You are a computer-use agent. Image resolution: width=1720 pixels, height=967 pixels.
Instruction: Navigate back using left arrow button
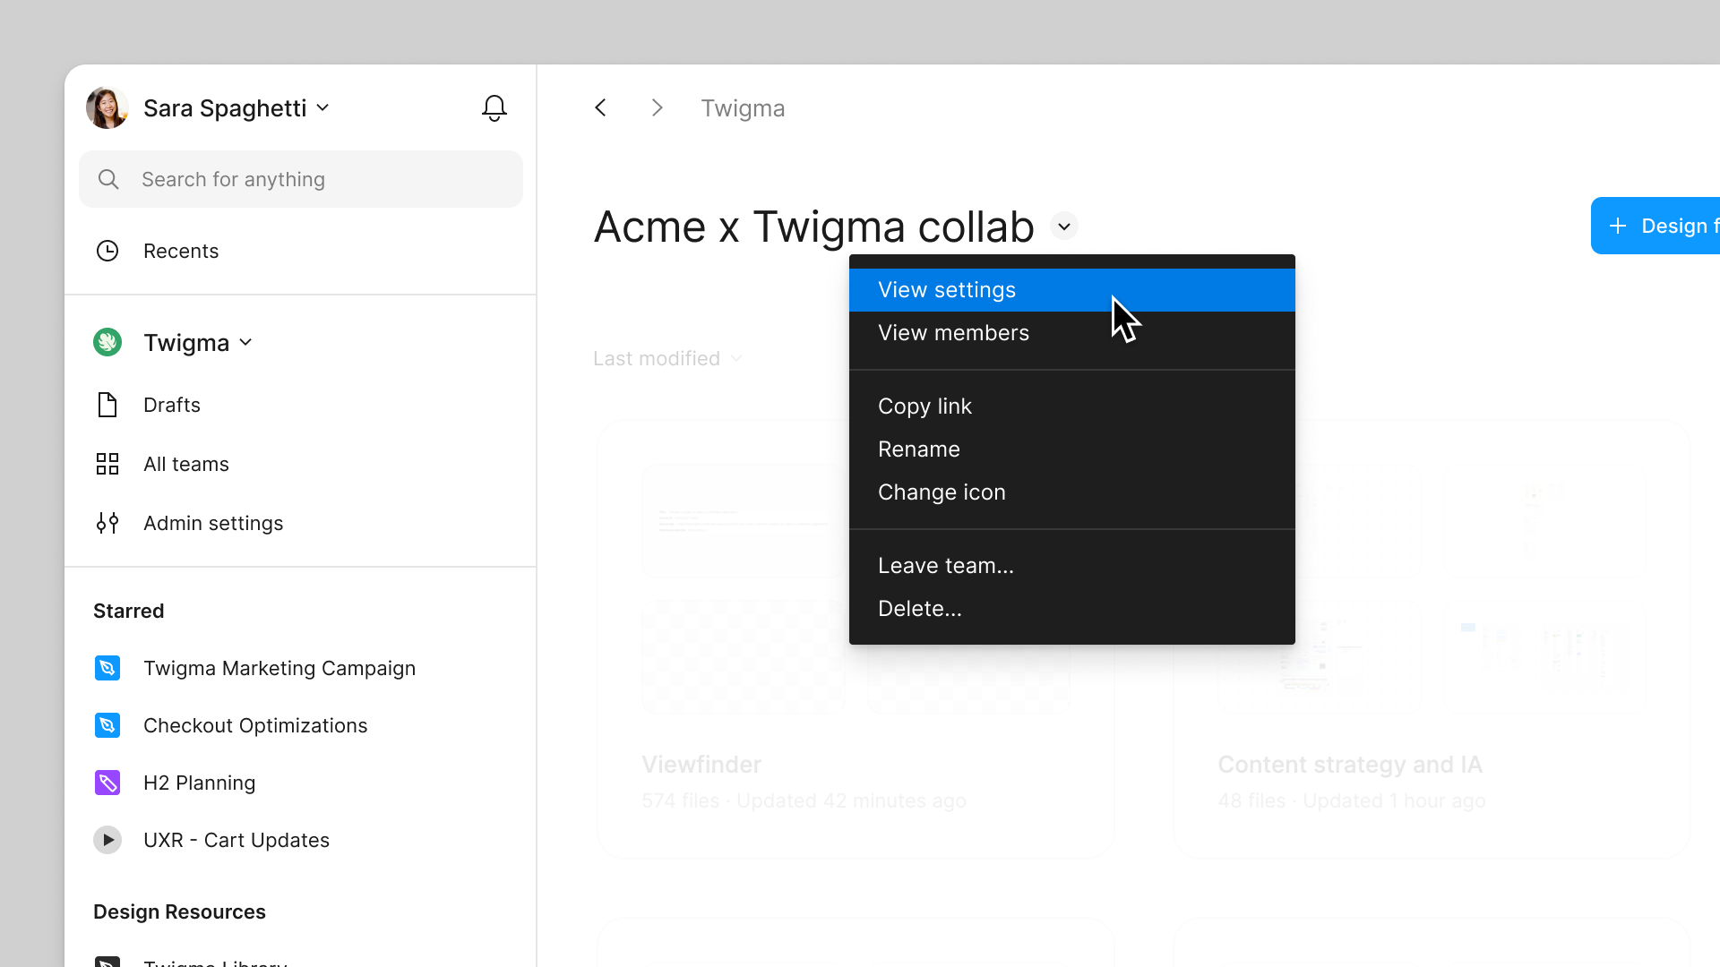click(x=603, y=108)
